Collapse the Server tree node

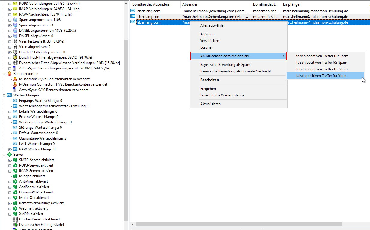4,155
